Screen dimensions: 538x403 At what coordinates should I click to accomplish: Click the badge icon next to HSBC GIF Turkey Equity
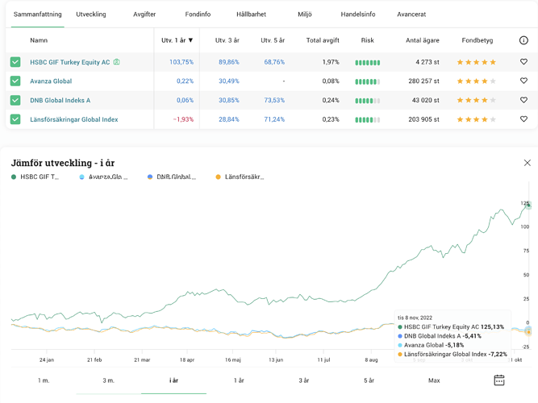point(117,62)
